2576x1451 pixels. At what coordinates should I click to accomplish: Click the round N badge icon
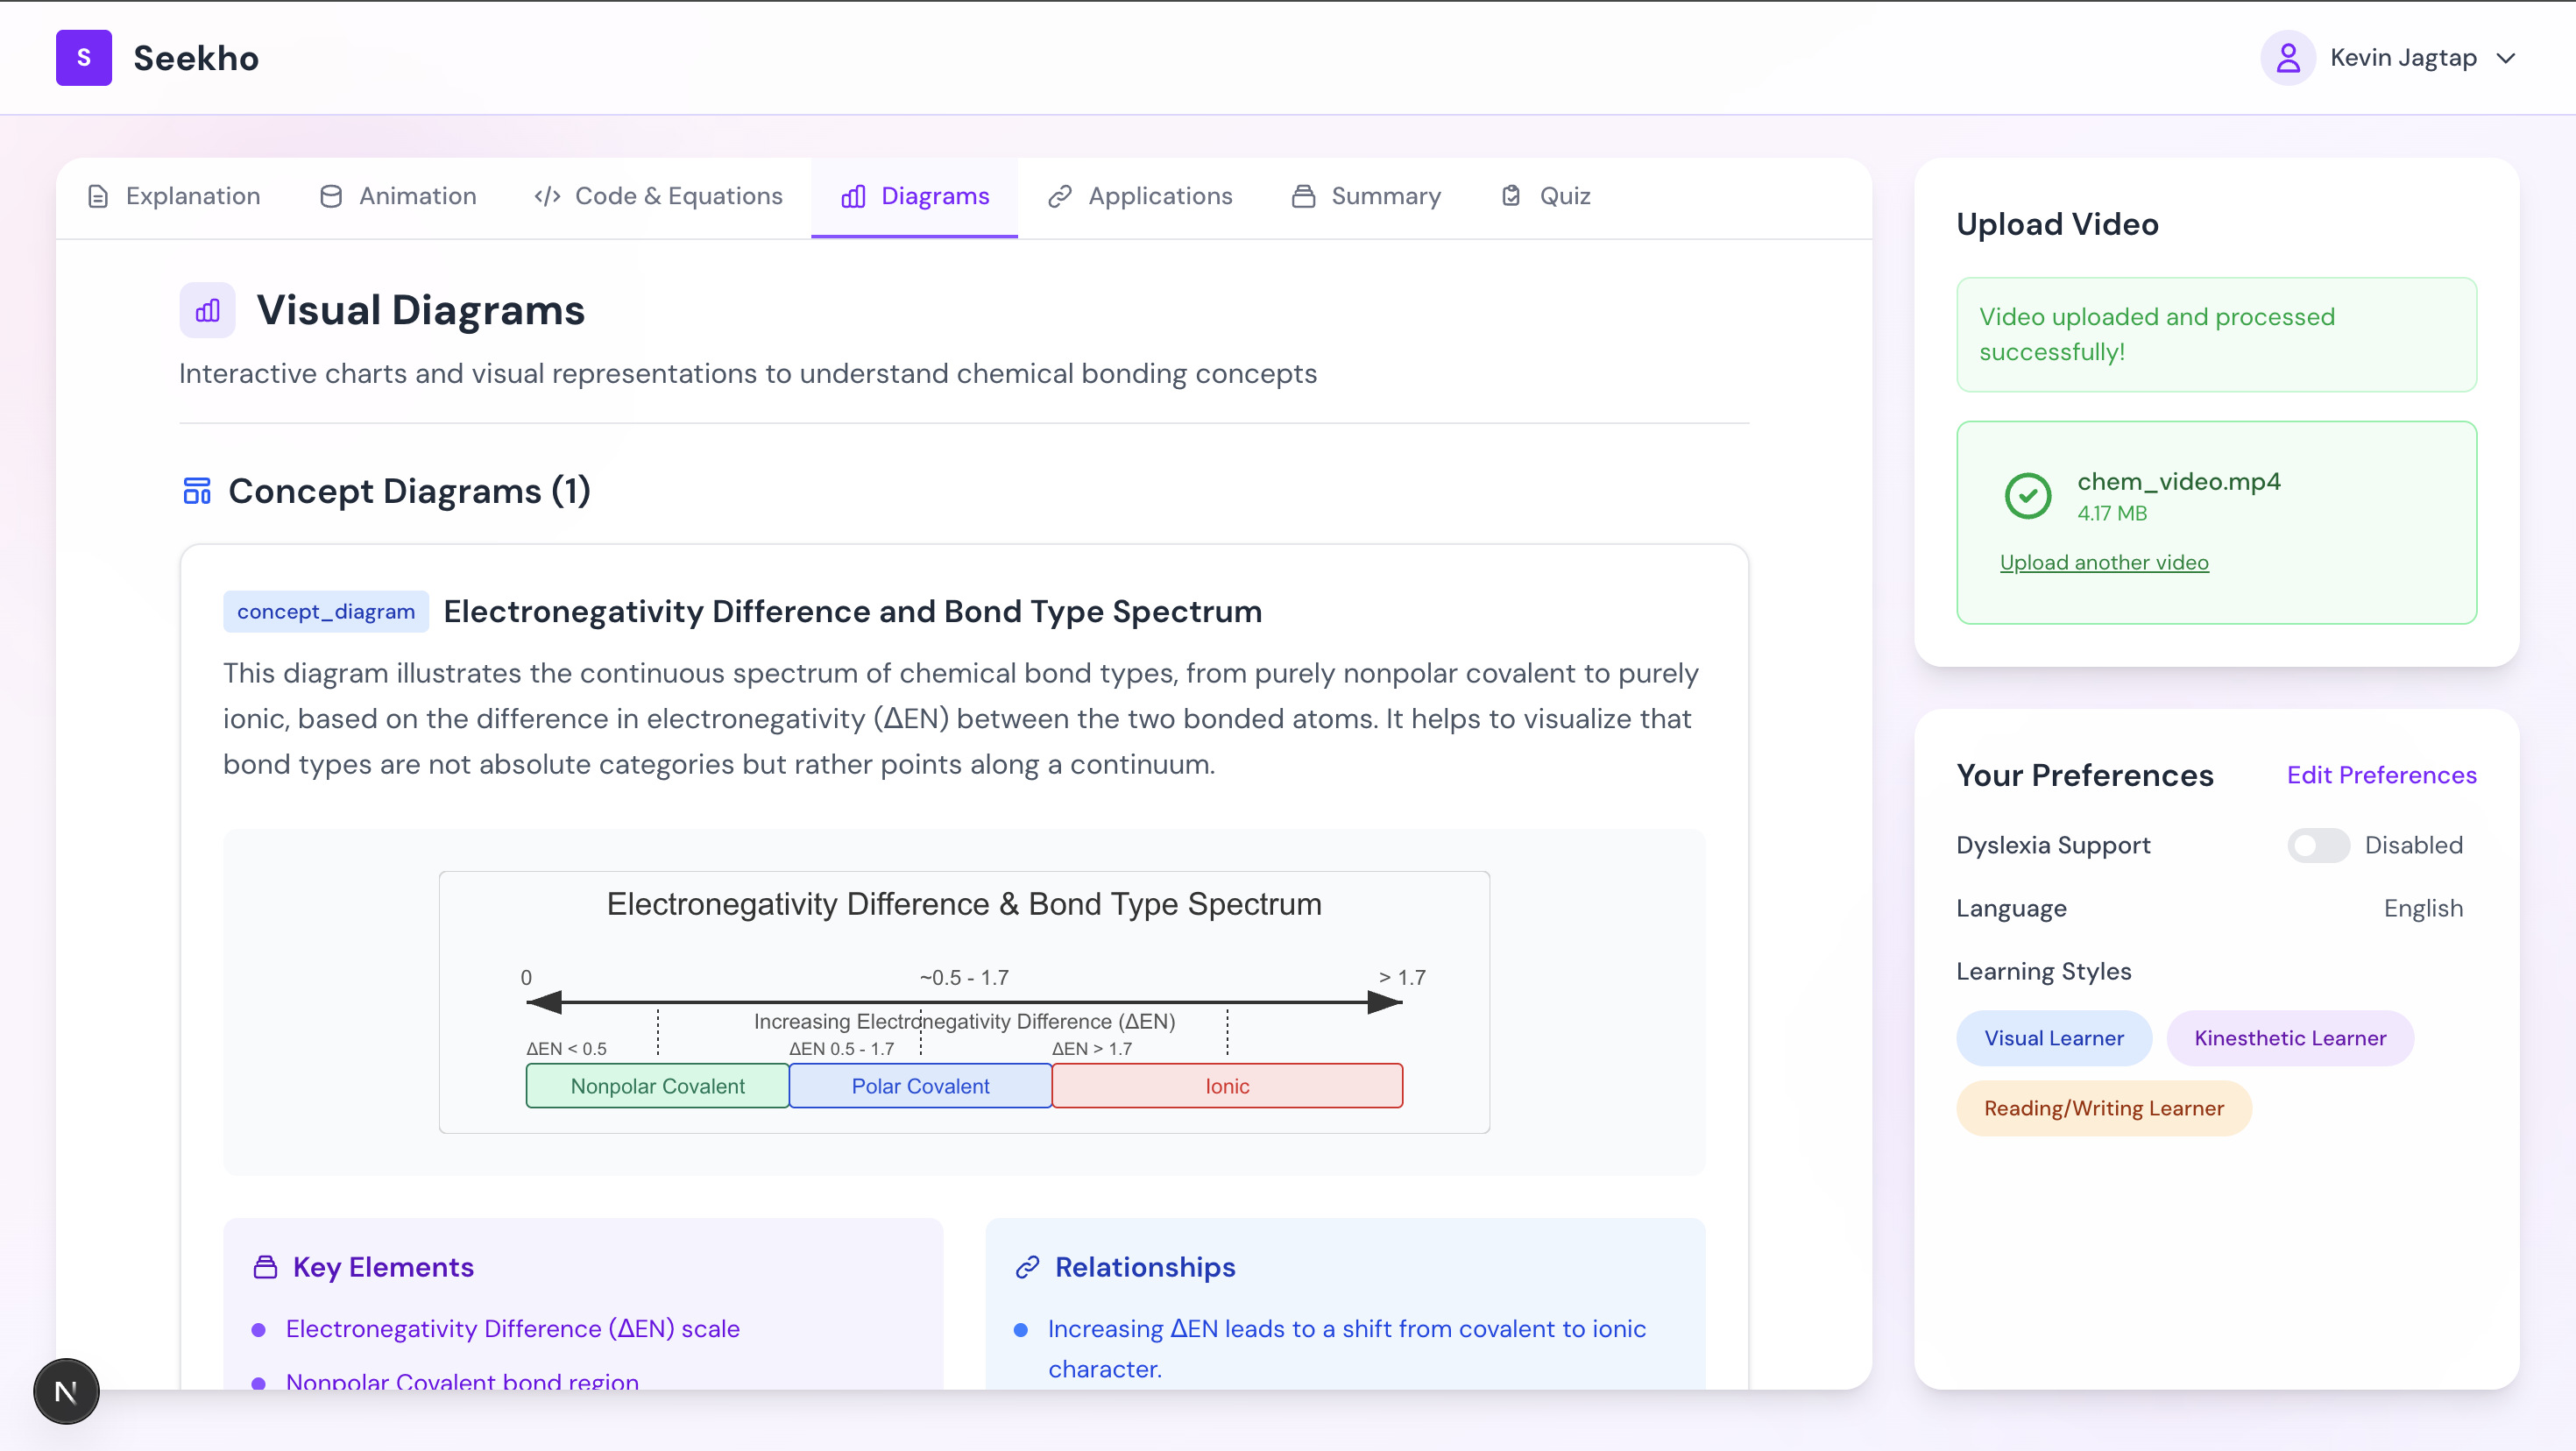tap(66, 1391)
